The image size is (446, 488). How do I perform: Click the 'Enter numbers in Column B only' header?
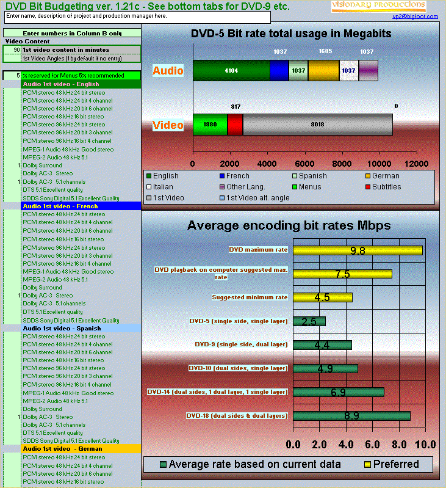pyautogui.click(x=72, y=33)
